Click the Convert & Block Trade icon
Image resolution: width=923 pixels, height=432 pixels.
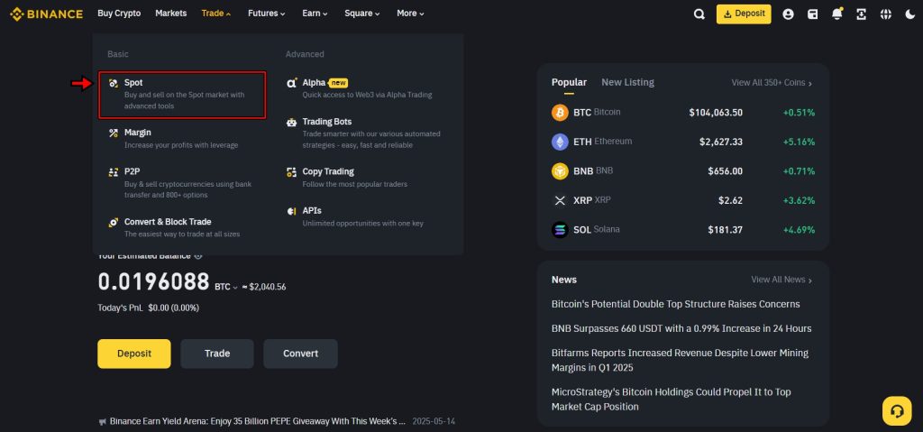[x=114, y=222]
